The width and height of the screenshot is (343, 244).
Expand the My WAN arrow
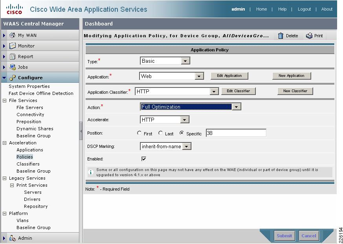(4, 35)
